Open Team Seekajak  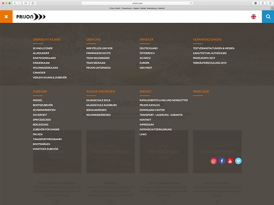96,63
